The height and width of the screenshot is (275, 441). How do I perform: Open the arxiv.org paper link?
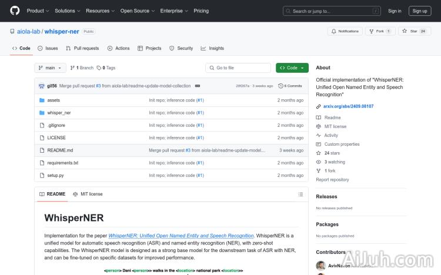348,106
